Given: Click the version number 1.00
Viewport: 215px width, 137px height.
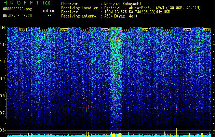Looking at the screenshot, I should [46, 3].
